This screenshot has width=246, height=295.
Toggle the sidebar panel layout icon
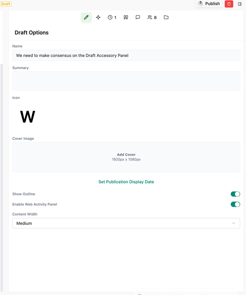(x=240, y=4)
